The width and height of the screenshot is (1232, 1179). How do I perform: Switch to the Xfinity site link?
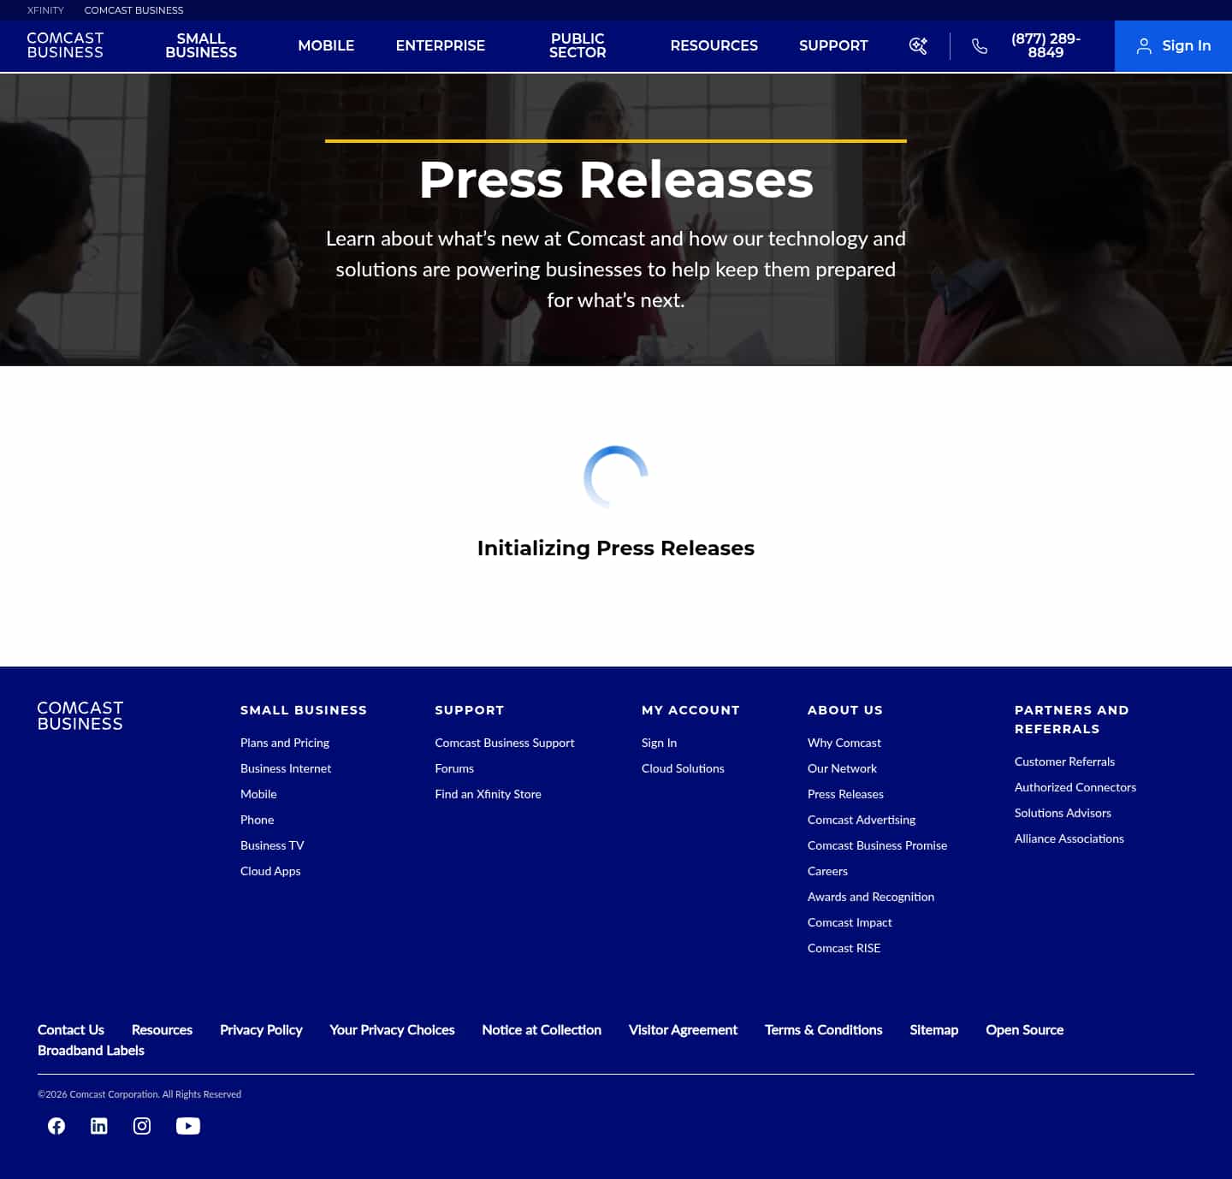pyautogui.click(x=45, y=10)
